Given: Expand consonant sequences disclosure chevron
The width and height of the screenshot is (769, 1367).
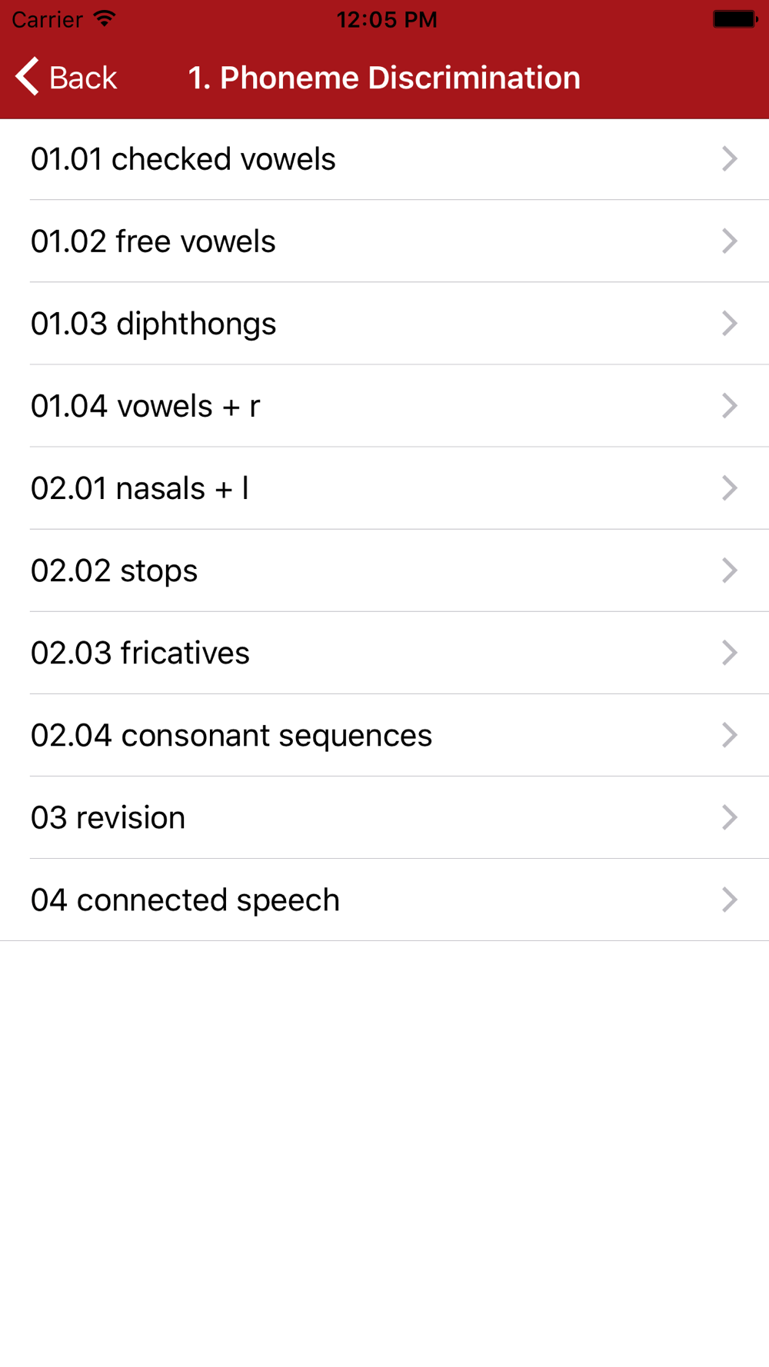Looking at the screenshot, I should pyautogui.click(x=729, y=735).
